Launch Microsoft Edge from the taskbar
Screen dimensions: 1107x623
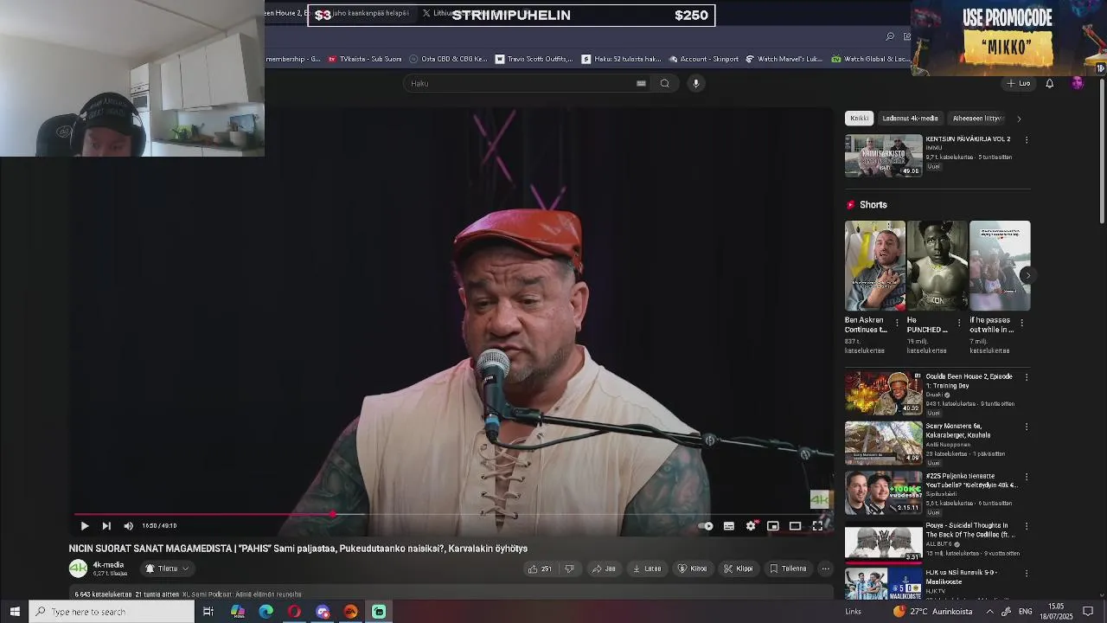coord(266,612)
